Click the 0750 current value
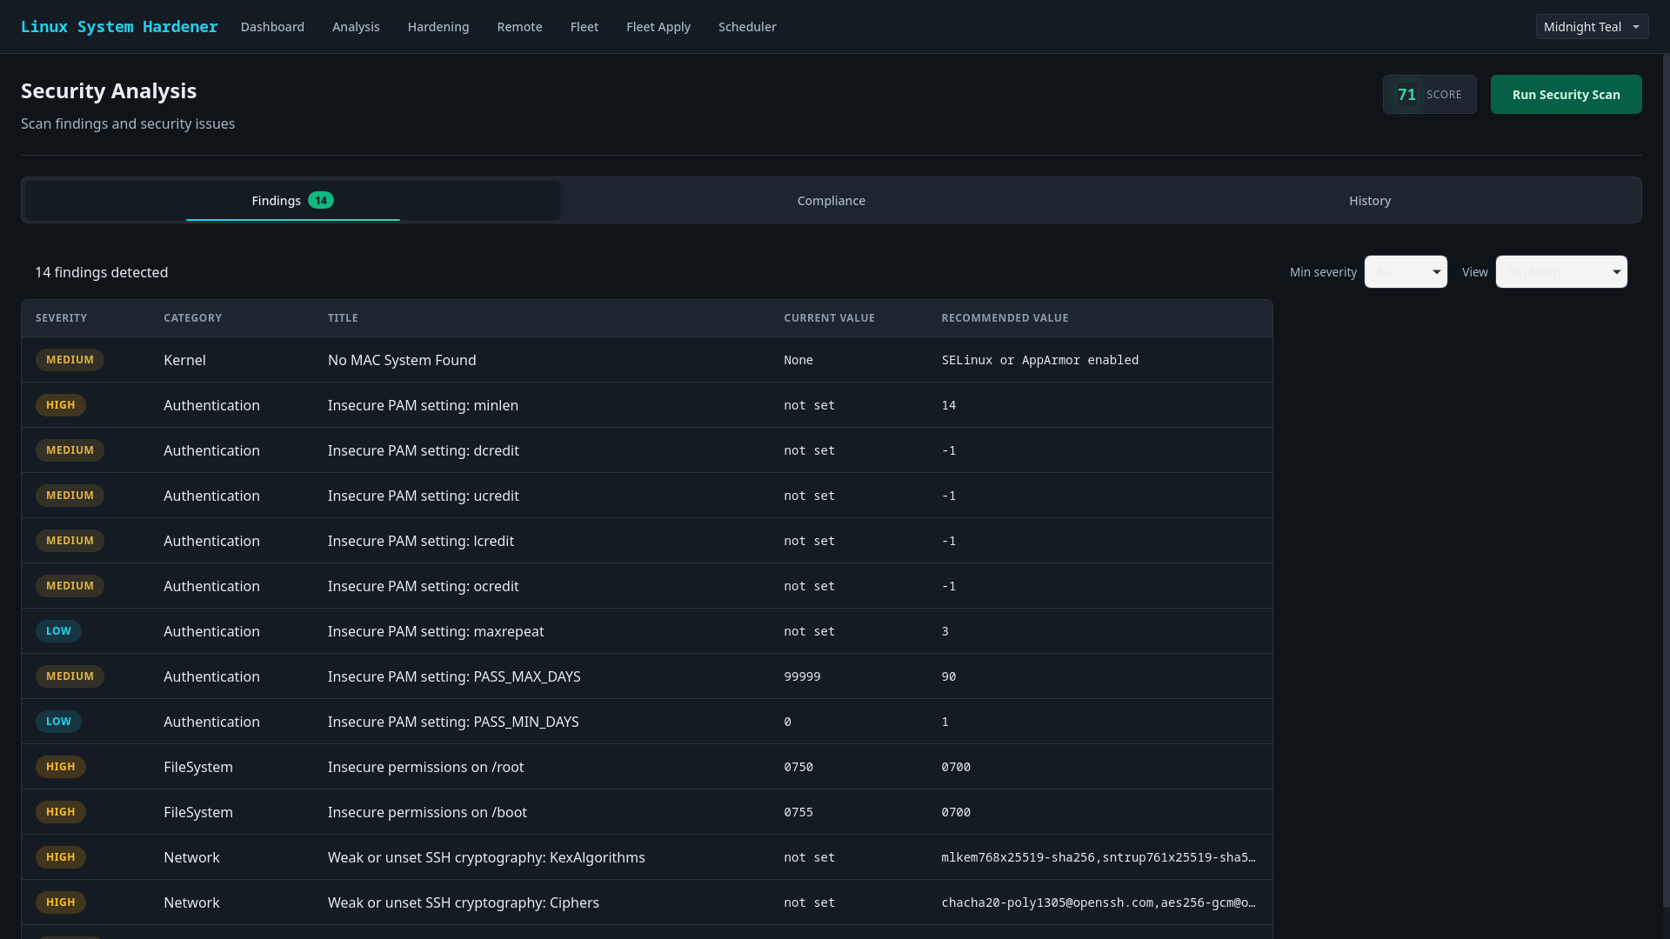The image size is (1670, 939). click(798, 767)
